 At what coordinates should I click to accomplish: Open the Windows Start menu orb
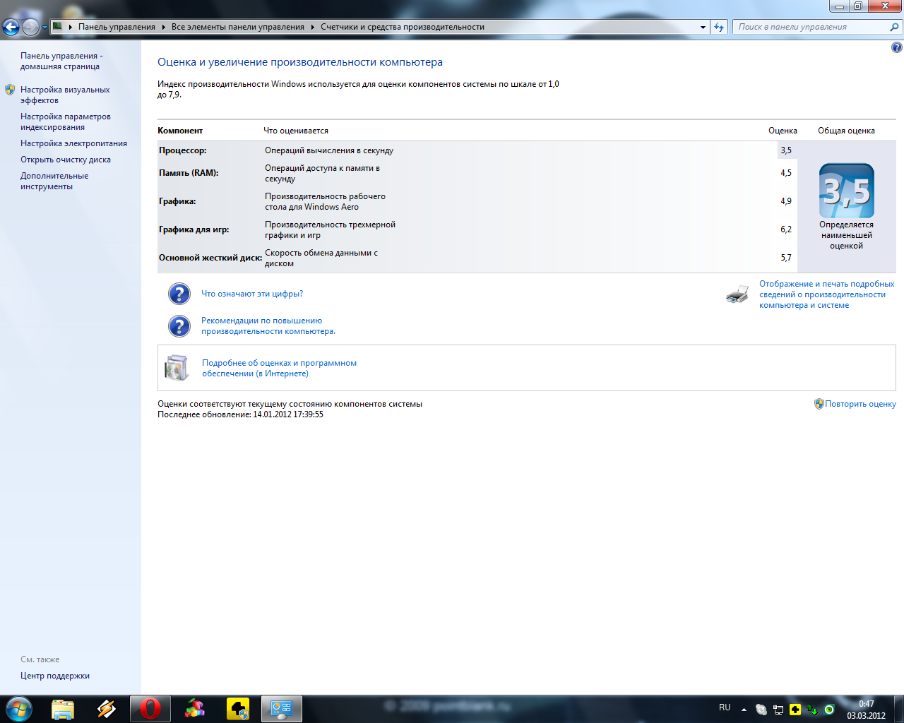[18, 709]
